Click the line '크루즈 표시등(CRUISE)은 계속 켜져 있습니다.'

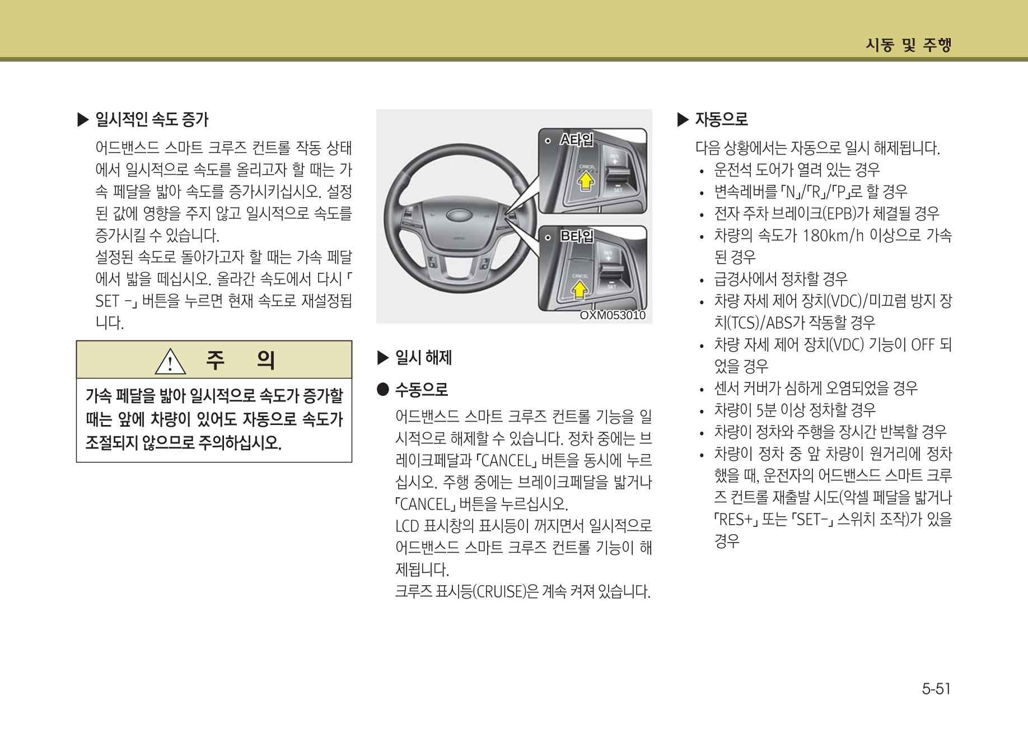click(x=523, y=591)
